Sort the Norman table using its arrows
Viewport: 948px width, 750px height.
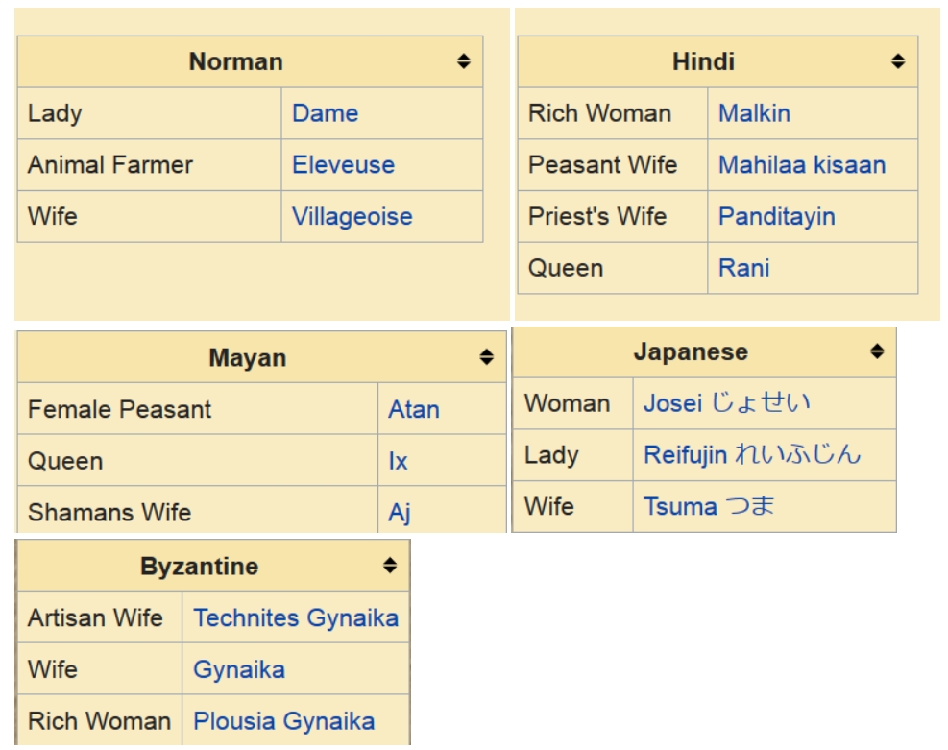point(463,61)
